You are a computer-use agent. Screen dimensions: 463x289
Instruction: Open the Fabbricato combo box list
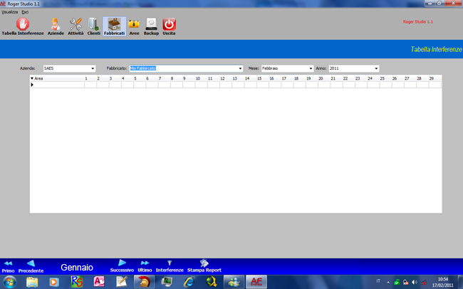point(241,68)
